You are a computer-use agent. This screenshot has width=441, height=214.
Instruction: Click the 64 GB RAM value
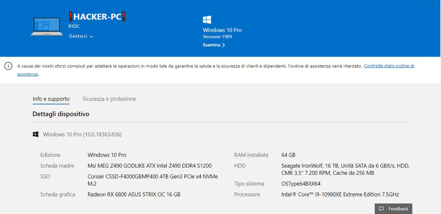point(288,155)
